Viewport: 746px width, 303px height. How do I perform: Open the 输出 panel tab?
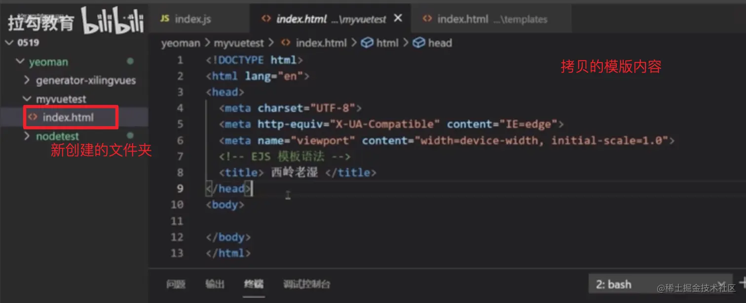(215, 284)
